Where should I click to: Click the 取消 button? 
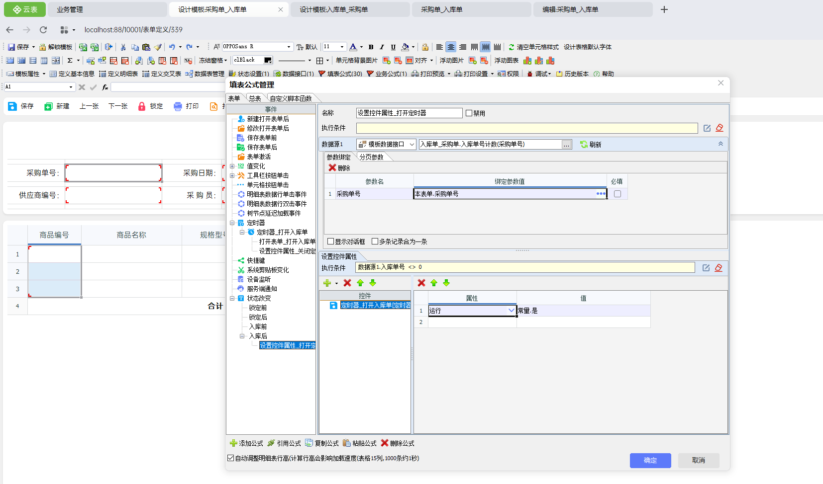[x=698, y=461]
